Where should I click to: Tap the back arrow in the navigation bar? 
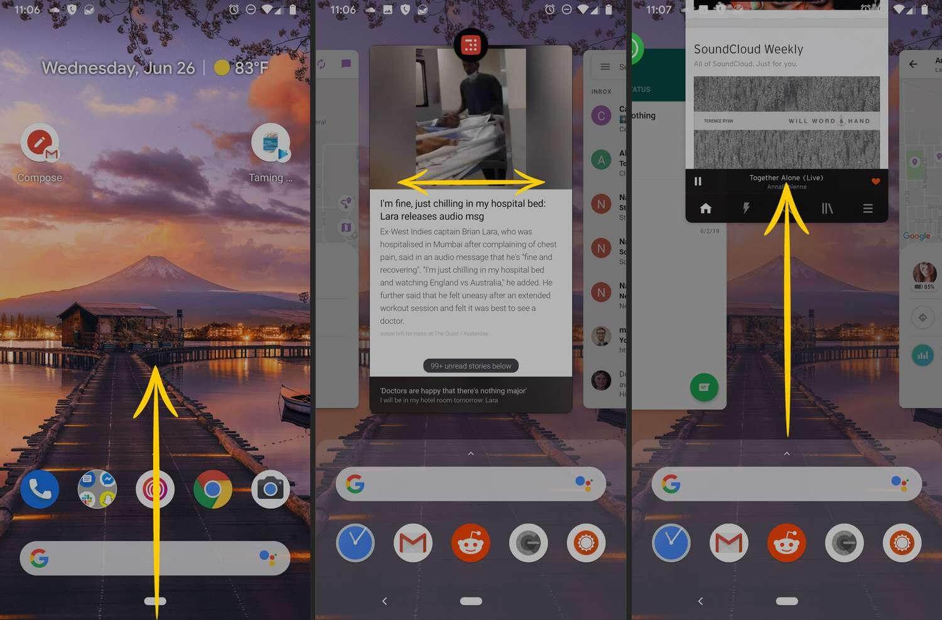click(x=384, y=601)
